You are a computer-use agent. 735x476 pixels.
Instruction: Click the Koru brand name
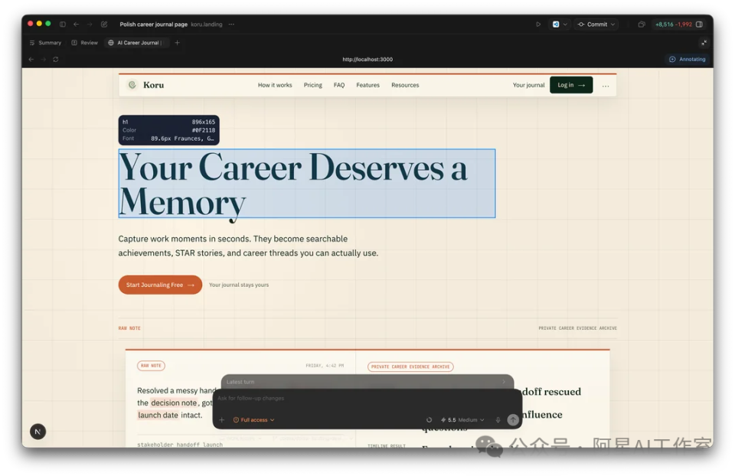[x=154, y=85]
